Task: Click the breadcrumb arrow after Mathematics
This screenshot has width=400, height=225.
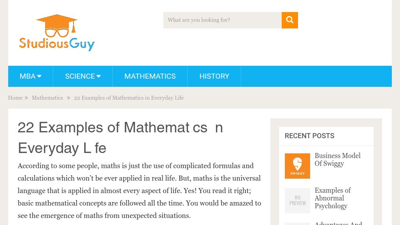Action: [x=68, y=98]
